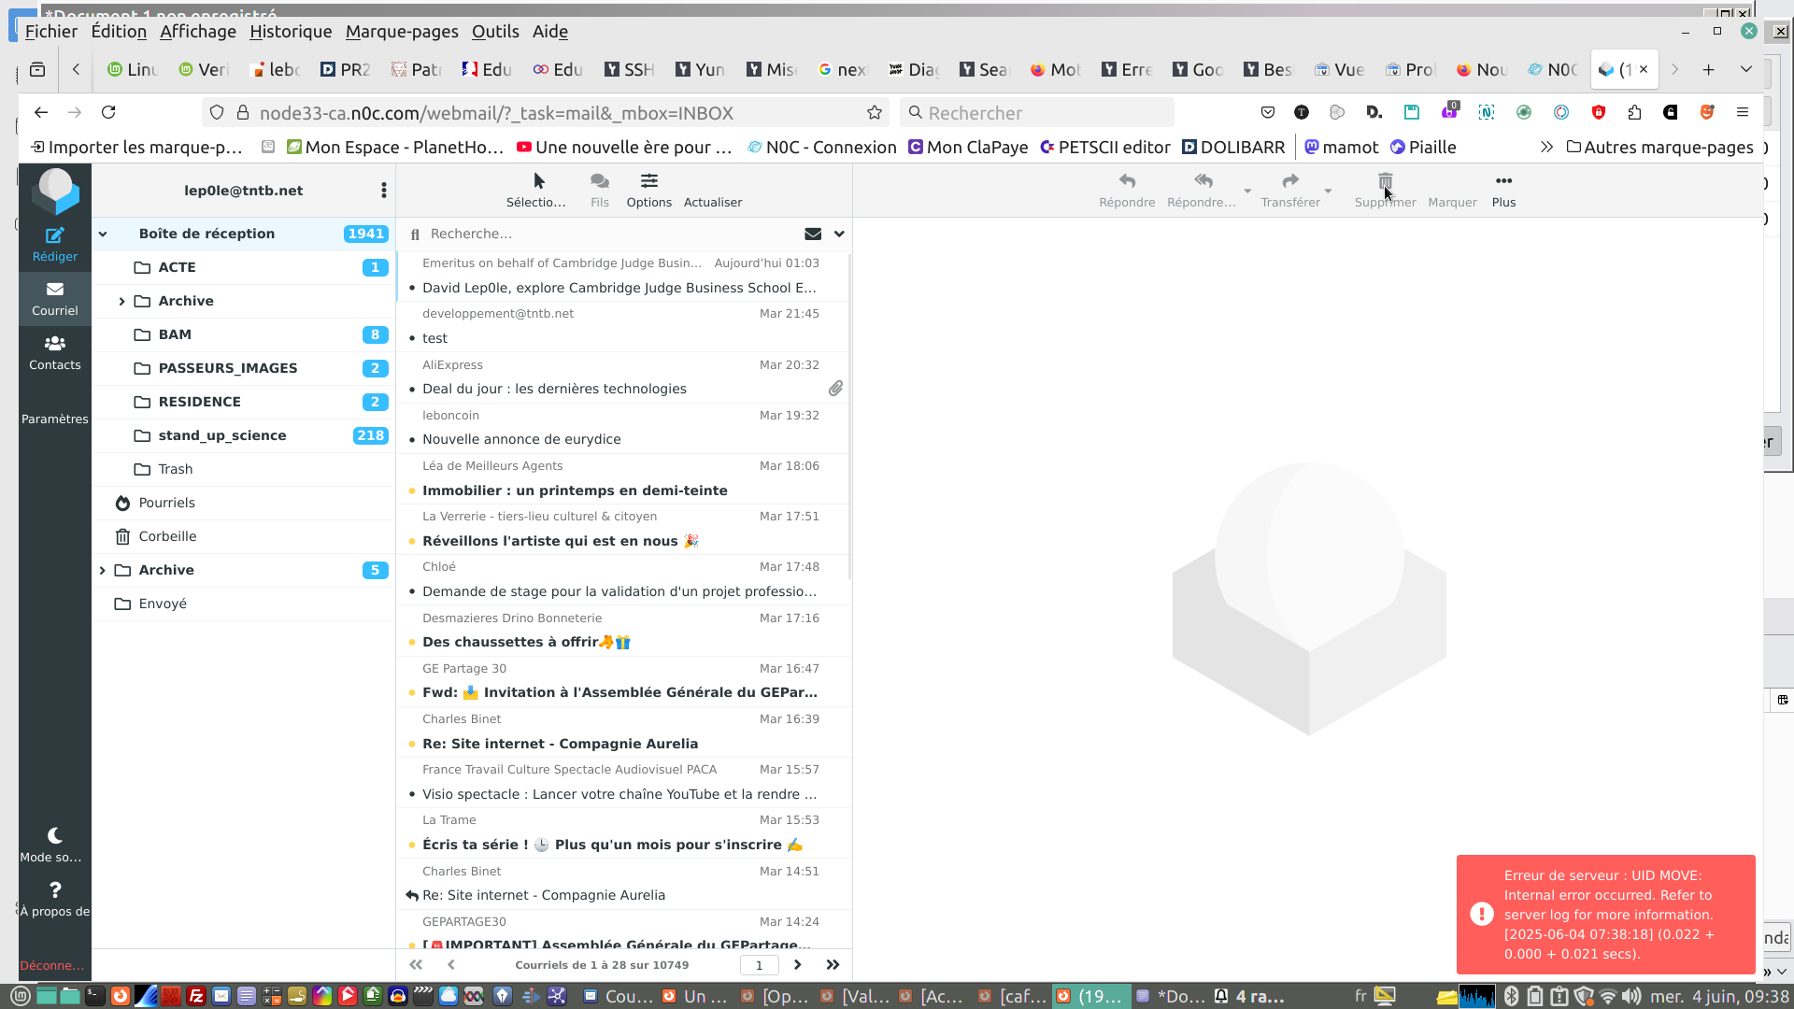Screen dimensions: 1794x1009
Task: Toggle unread filter envelope in search bar
Action: coord(812,234)
